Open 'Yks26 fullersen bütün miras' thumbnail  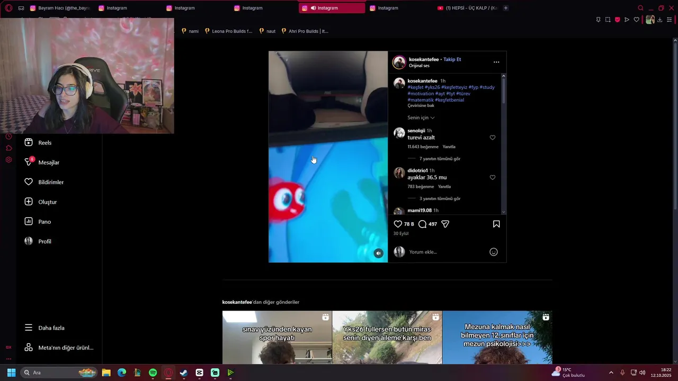387,337
